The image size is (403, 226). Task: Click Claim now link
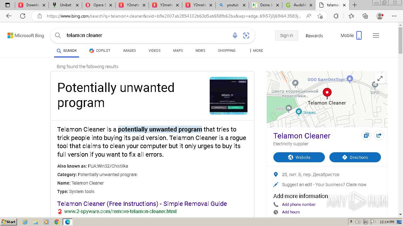point(356,185)
